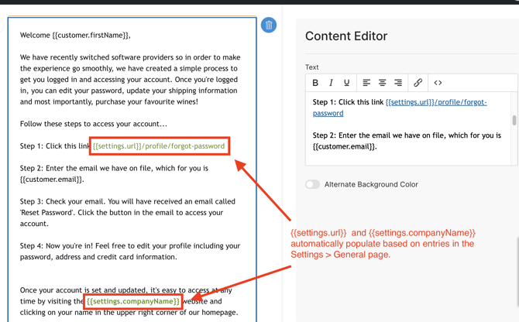Click the highlighted settings.url link in preview
Viewport: 519px width, 322px height.
[159, 146]
